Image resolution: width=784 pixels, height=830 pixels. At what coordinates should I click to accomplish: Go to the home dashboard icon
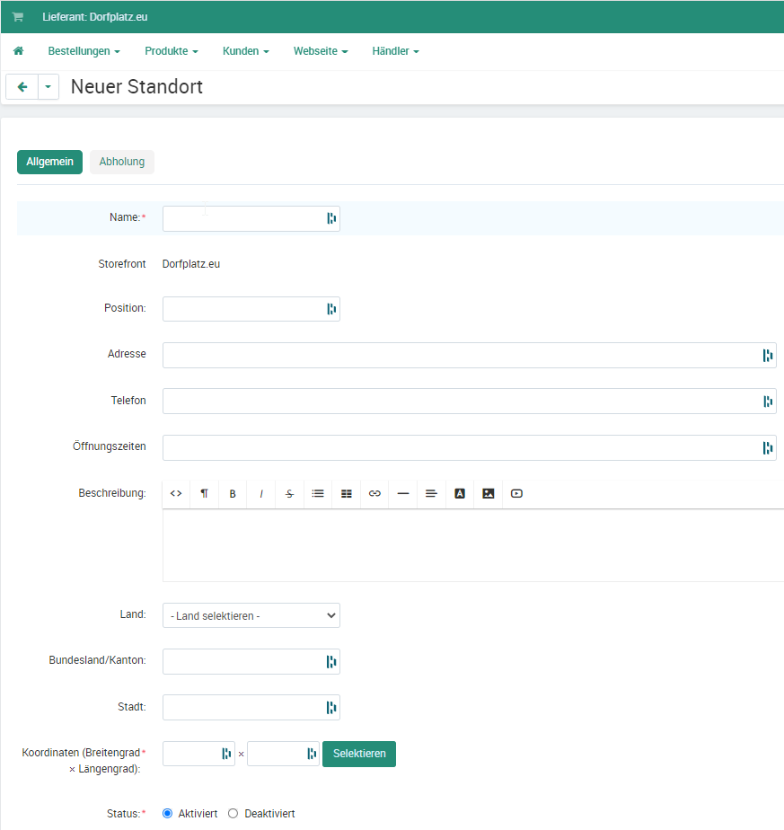[x=19, y=51]
